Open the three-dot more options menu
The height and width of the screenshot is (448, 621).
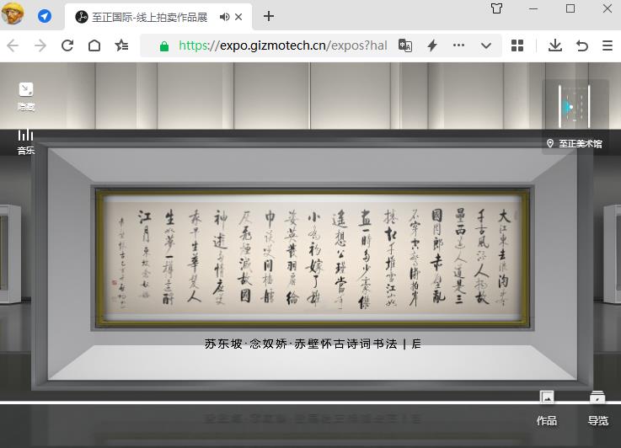coord(459,45)
